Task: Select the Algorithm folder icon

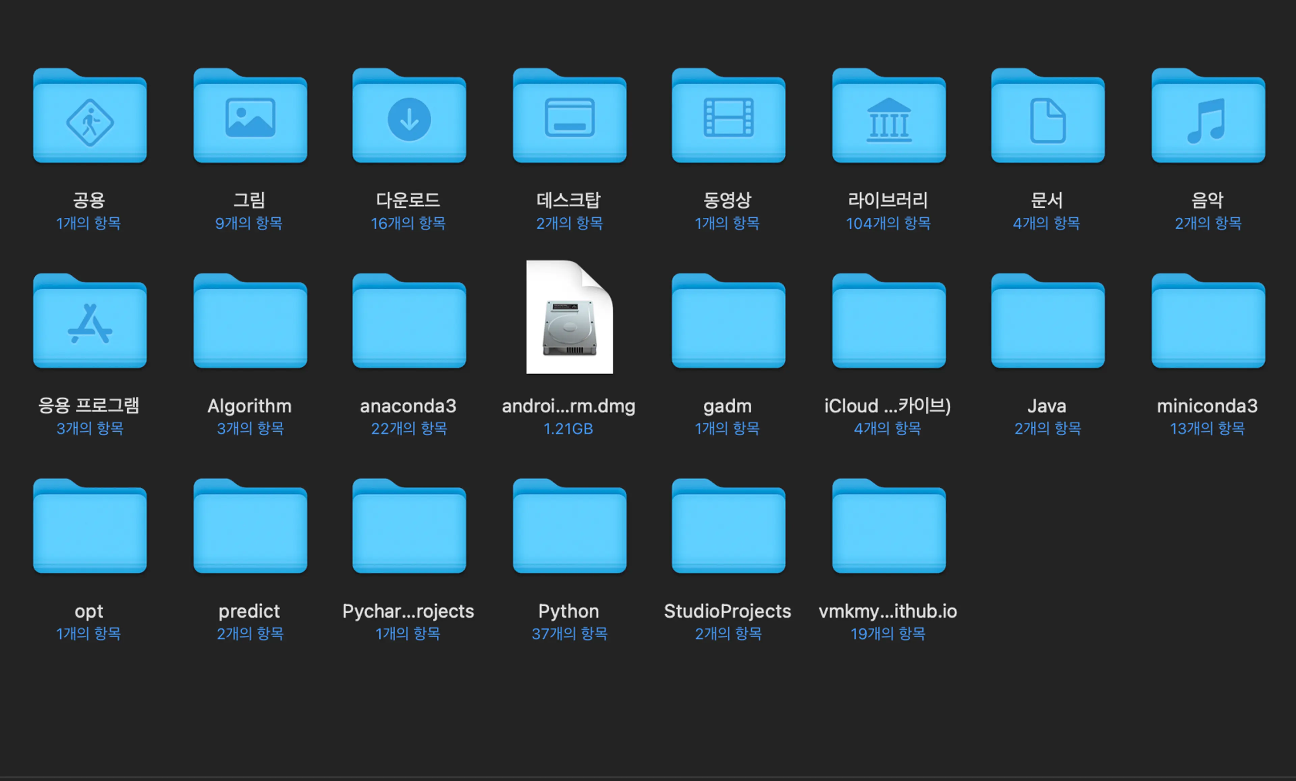Action: pyautogui.click(x=250, y=321)
